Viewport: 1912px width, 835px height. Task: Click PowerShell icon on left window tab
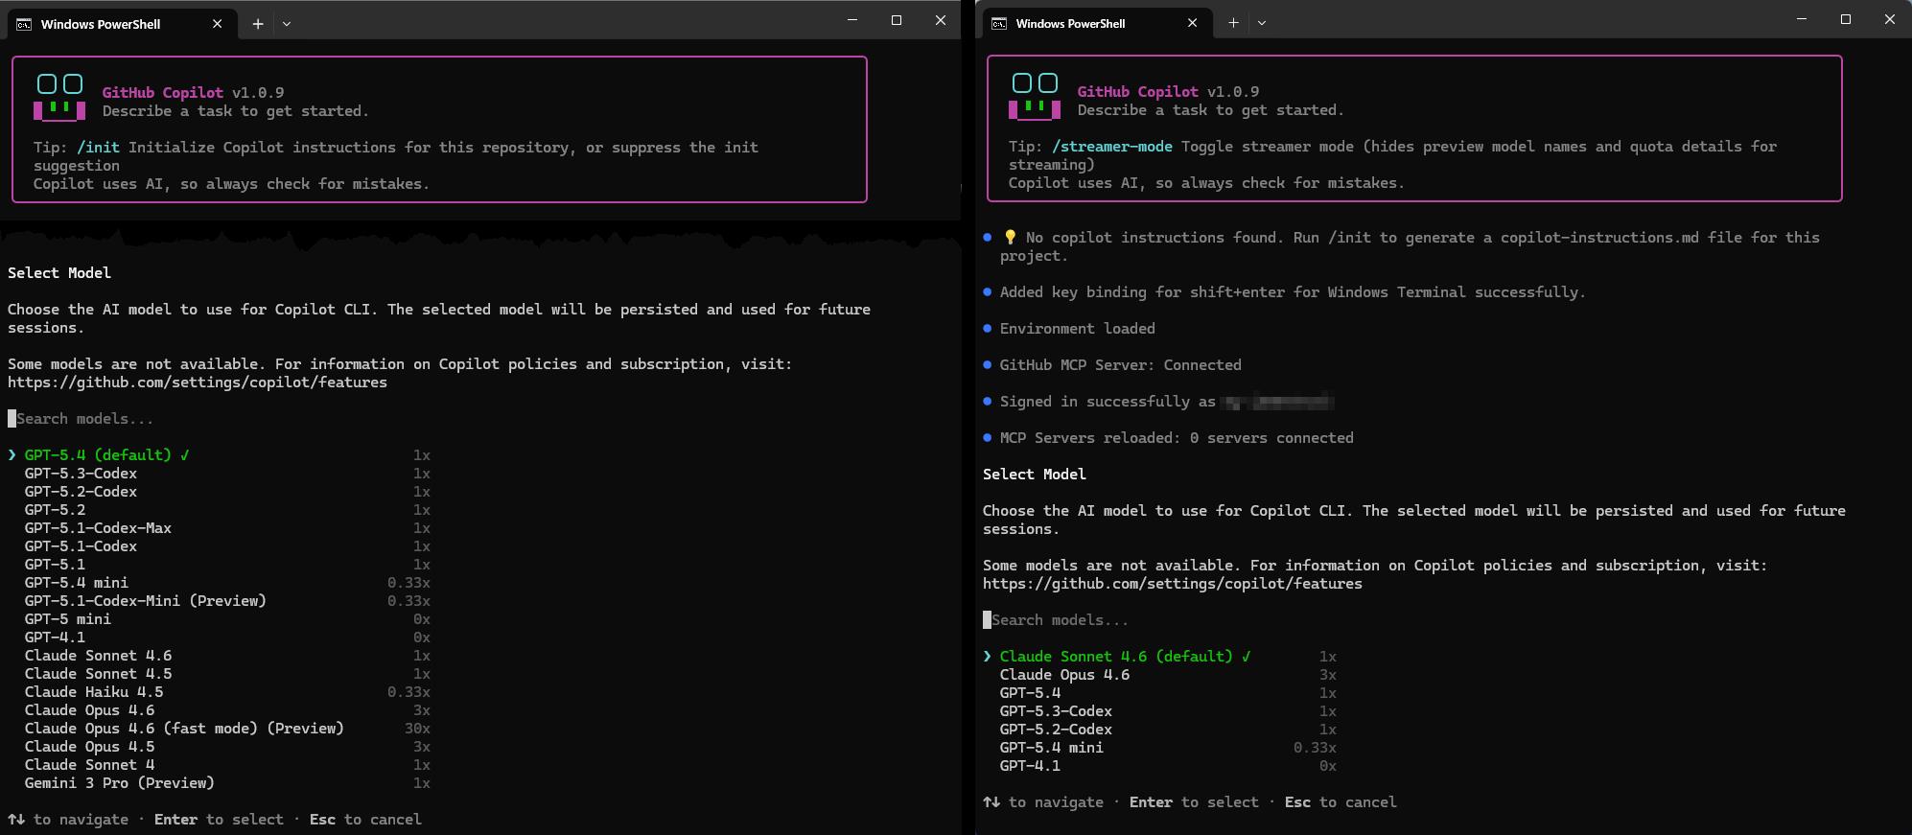pos(24,24)
